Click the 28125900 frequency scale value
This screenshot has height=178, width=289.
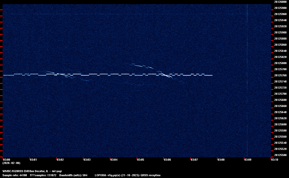coord(280,32)
